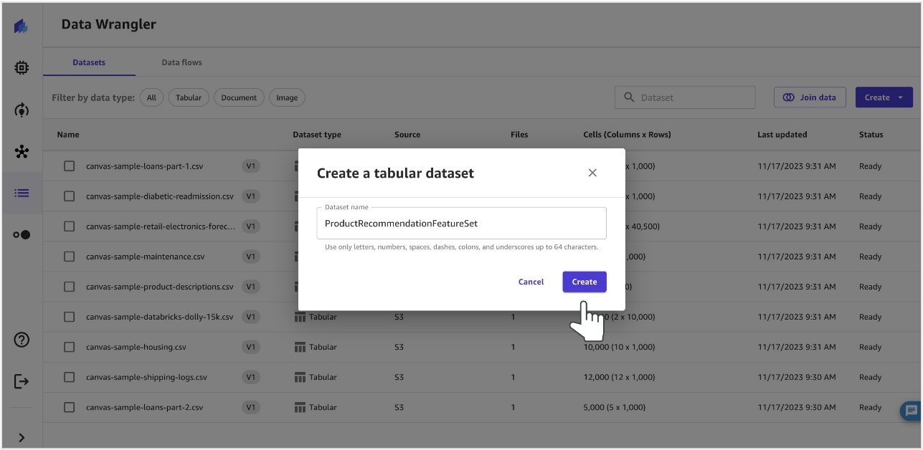Click the V1 badge for canvas-sample-loans-part-1.csv
Image resolution: width=923 pixels, height=450 pixels.
251,166
